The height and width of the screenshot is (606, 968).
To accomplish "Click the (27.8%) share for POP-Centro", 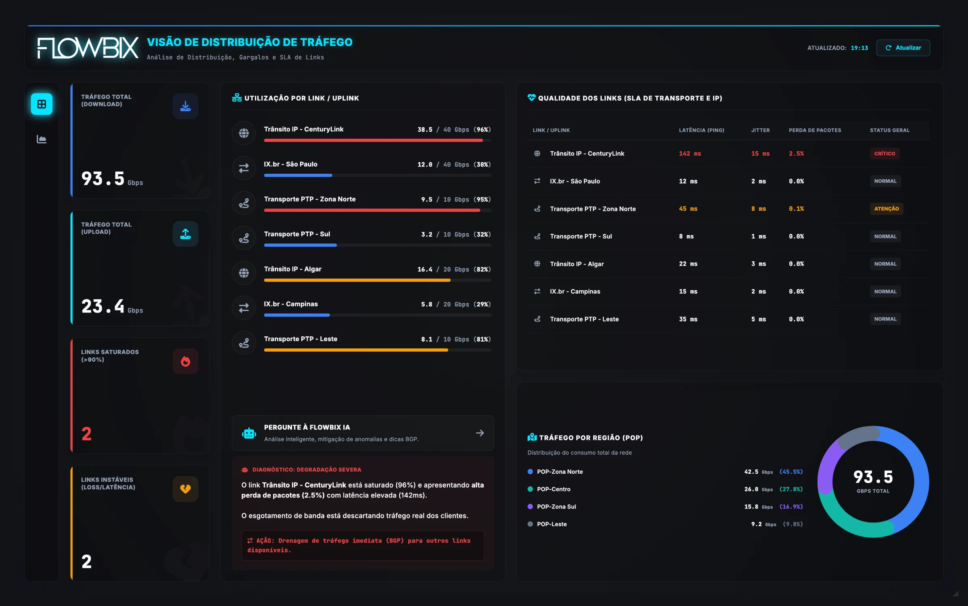I will coord(791,489).
